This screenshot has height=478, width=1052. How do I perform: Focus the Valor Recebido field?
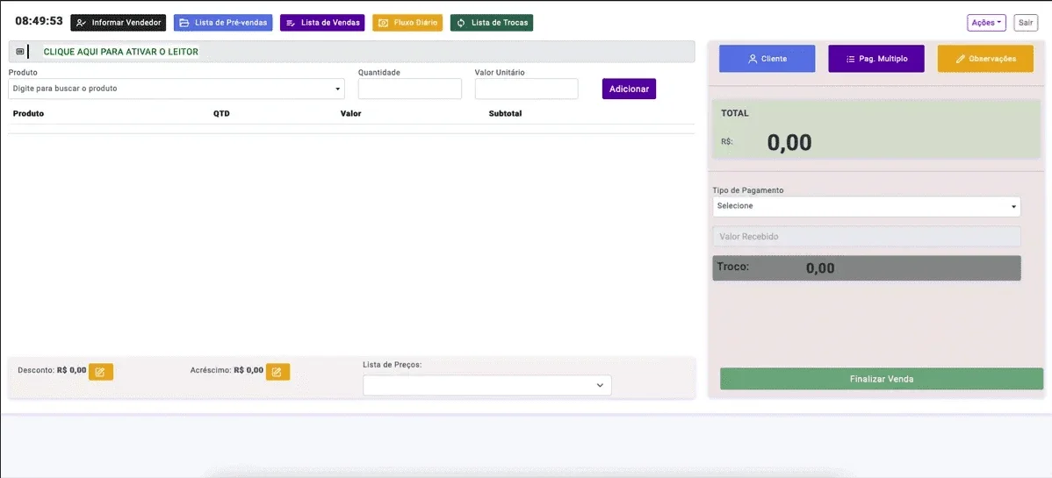coord(866,237)
